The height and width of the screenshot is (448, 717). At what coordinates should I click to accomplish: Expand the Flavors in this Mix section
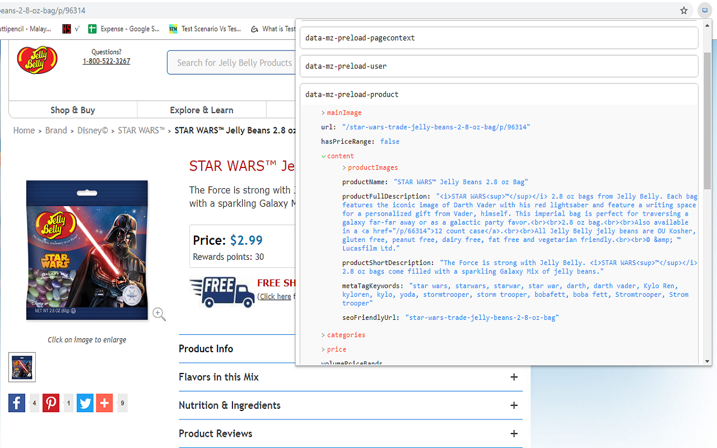514,377
